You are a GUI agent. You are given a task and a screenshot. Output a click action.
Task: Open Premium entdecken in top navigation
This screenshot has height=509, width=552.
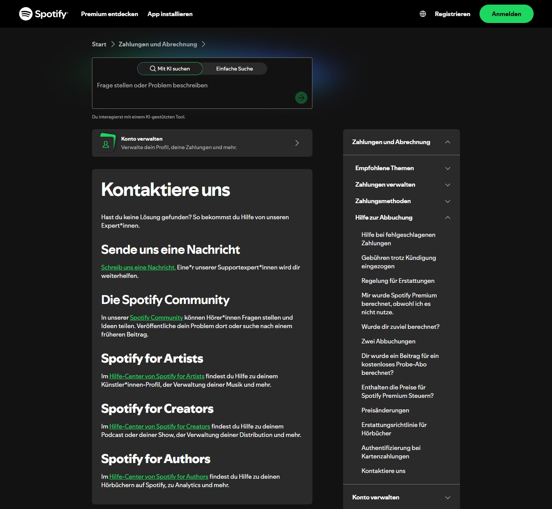click(x=110, y=14)
